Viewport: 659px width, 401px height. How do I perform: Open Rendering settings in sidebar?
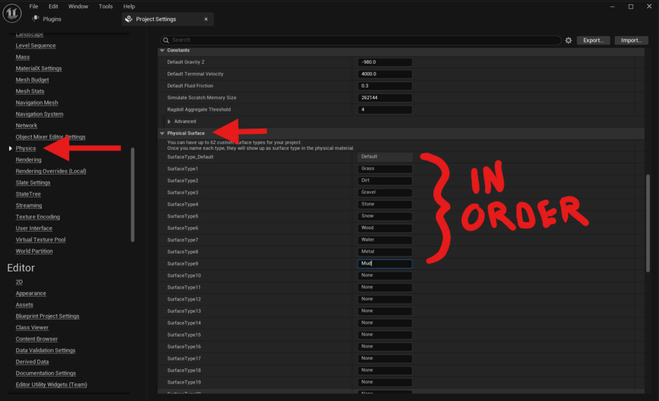(28, 160)
